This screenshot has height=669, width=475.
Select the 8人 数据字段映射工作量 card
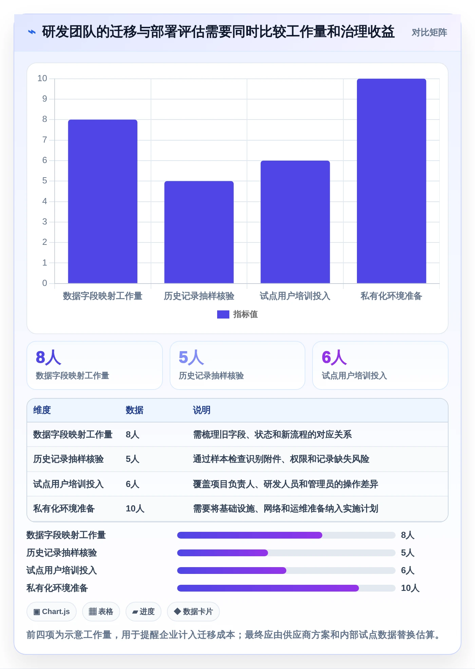95,365
